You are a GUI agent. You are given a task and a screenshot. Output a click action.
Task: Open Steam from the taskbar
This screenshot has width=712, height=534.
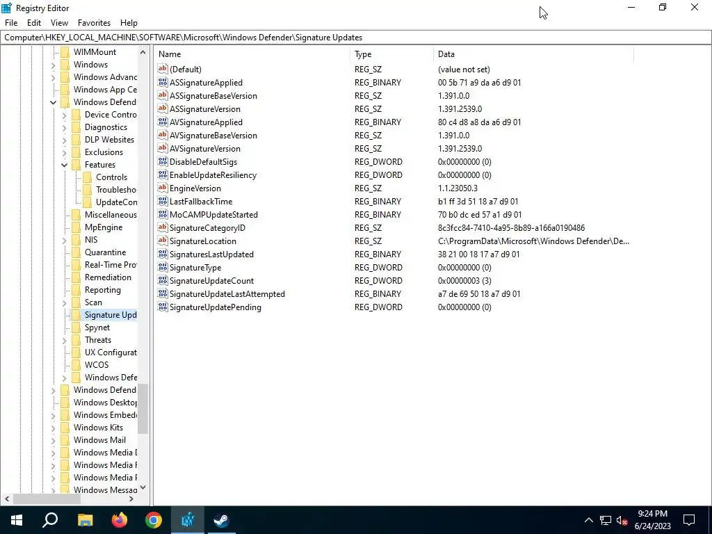click(x=222, y=520)
